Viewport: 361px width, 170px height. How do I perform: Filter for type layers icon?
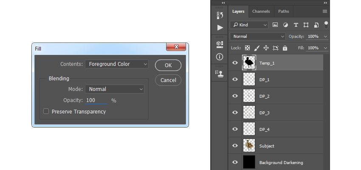pos(296,25)
